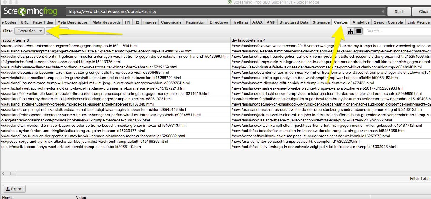Click the trumps-mercedes id8865692 cell
431x199 pixels.
click(x=116, y=120)
